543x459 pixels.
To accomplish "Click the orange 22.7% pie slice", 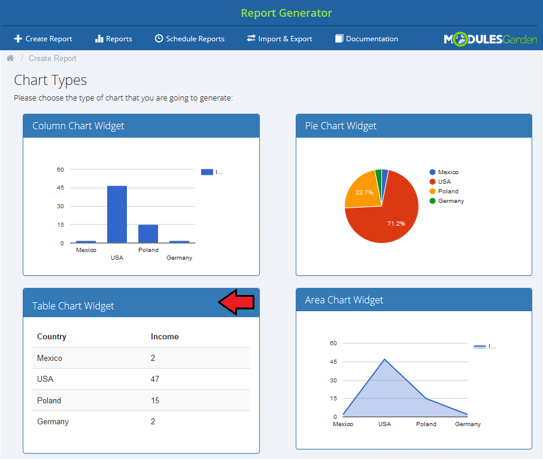I will 363,190.
